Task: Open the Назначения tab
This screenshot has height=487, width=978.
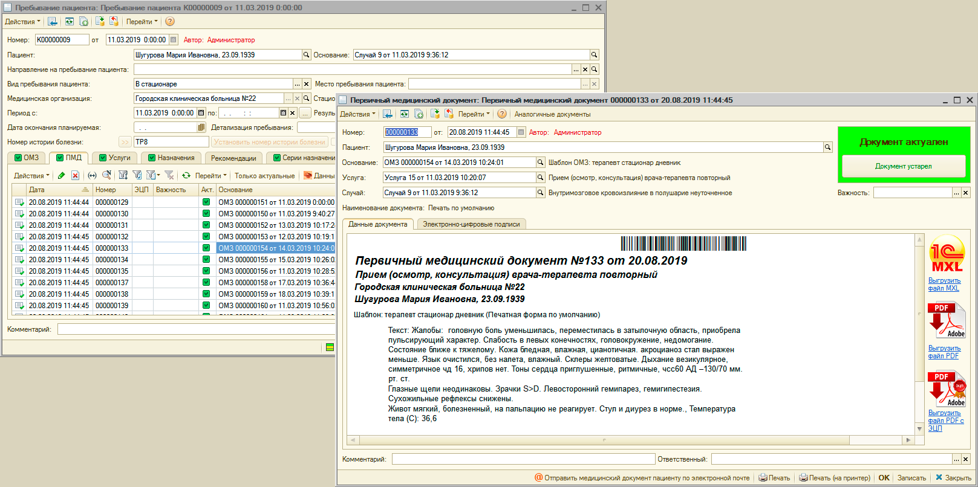Action: pos(171,158)
